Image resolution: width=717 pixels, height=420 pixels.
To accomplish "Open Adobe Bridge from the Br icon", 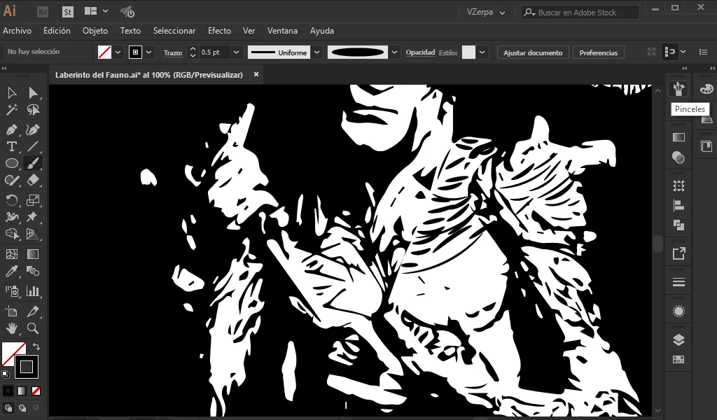I will click(x=43, y=13).
